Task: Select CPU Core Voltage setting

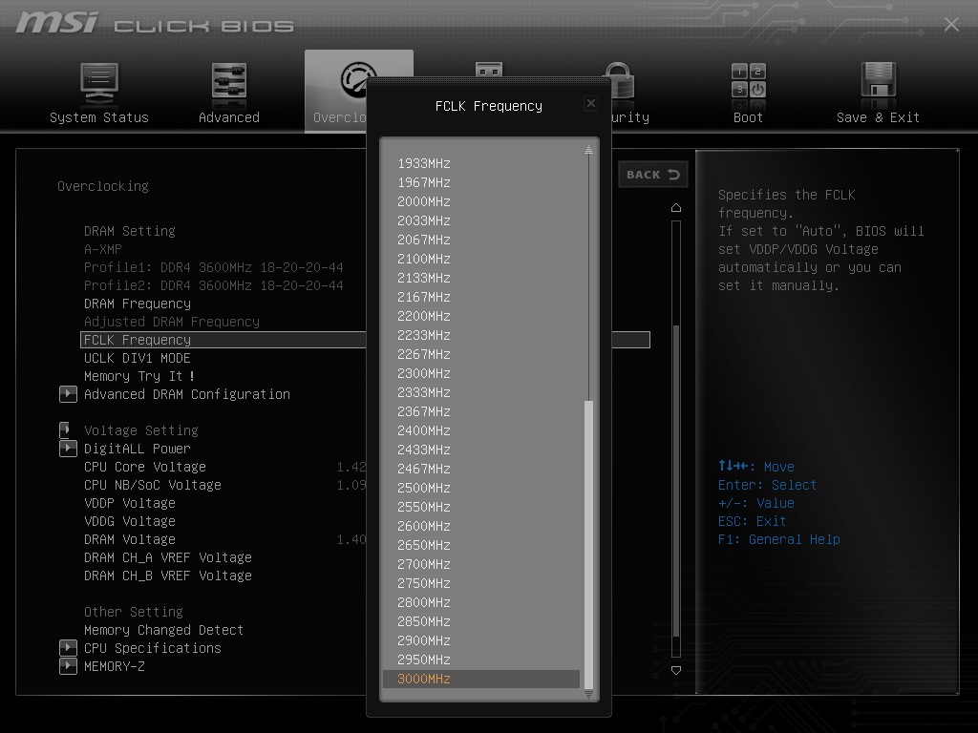Action: pos(145,466)
